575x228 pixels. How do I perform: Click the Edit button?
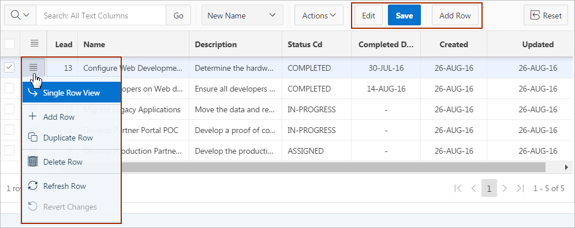(368, 16)
